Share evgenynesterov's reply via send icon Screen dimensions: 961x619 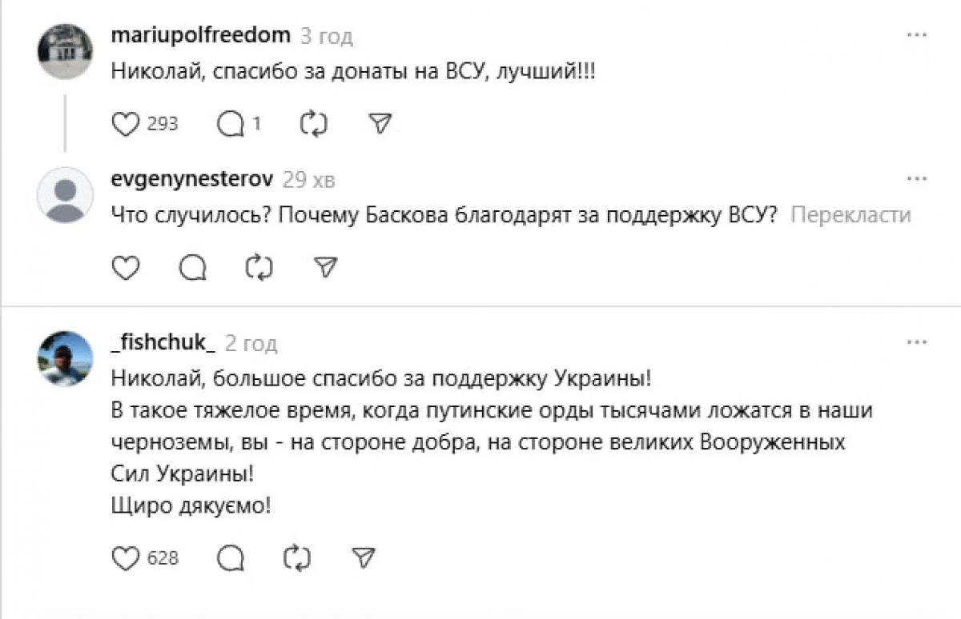pos(325,267)
